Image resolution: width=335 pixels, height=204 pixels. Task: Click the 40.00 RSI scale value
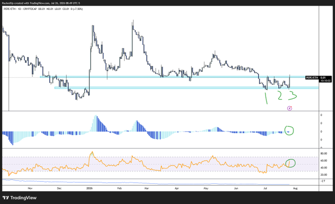[x=324, y=168]
